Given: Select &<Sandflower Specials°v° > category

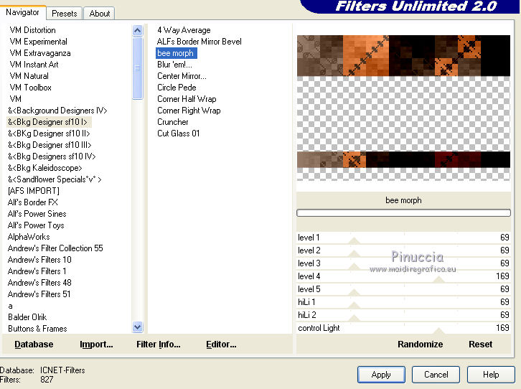Looking at the screenshot, I should click(55, 179).
